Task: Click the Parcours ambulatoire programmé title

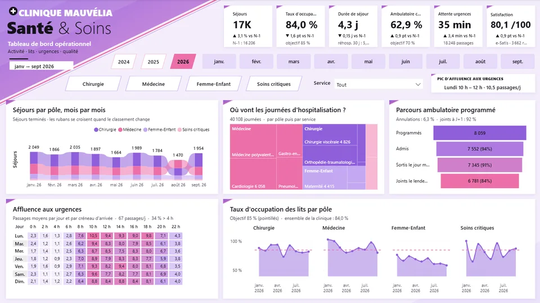Action: click(445, 110)
